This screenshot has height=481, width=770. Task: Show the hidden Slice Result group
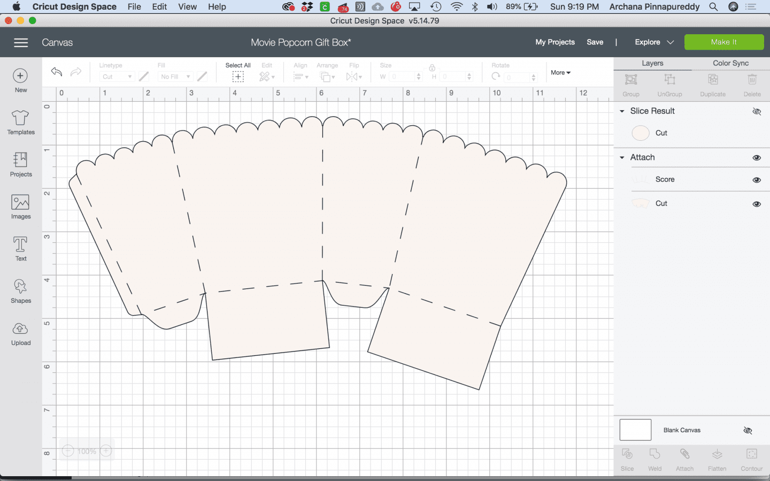(x=757, y=111)
